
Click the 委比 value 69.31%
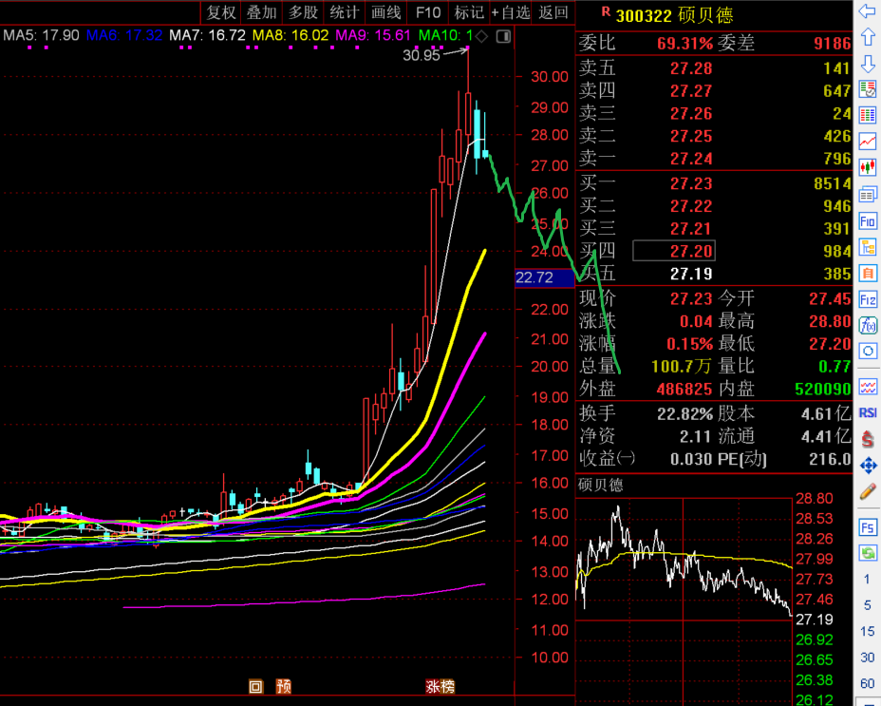point(684,44)
